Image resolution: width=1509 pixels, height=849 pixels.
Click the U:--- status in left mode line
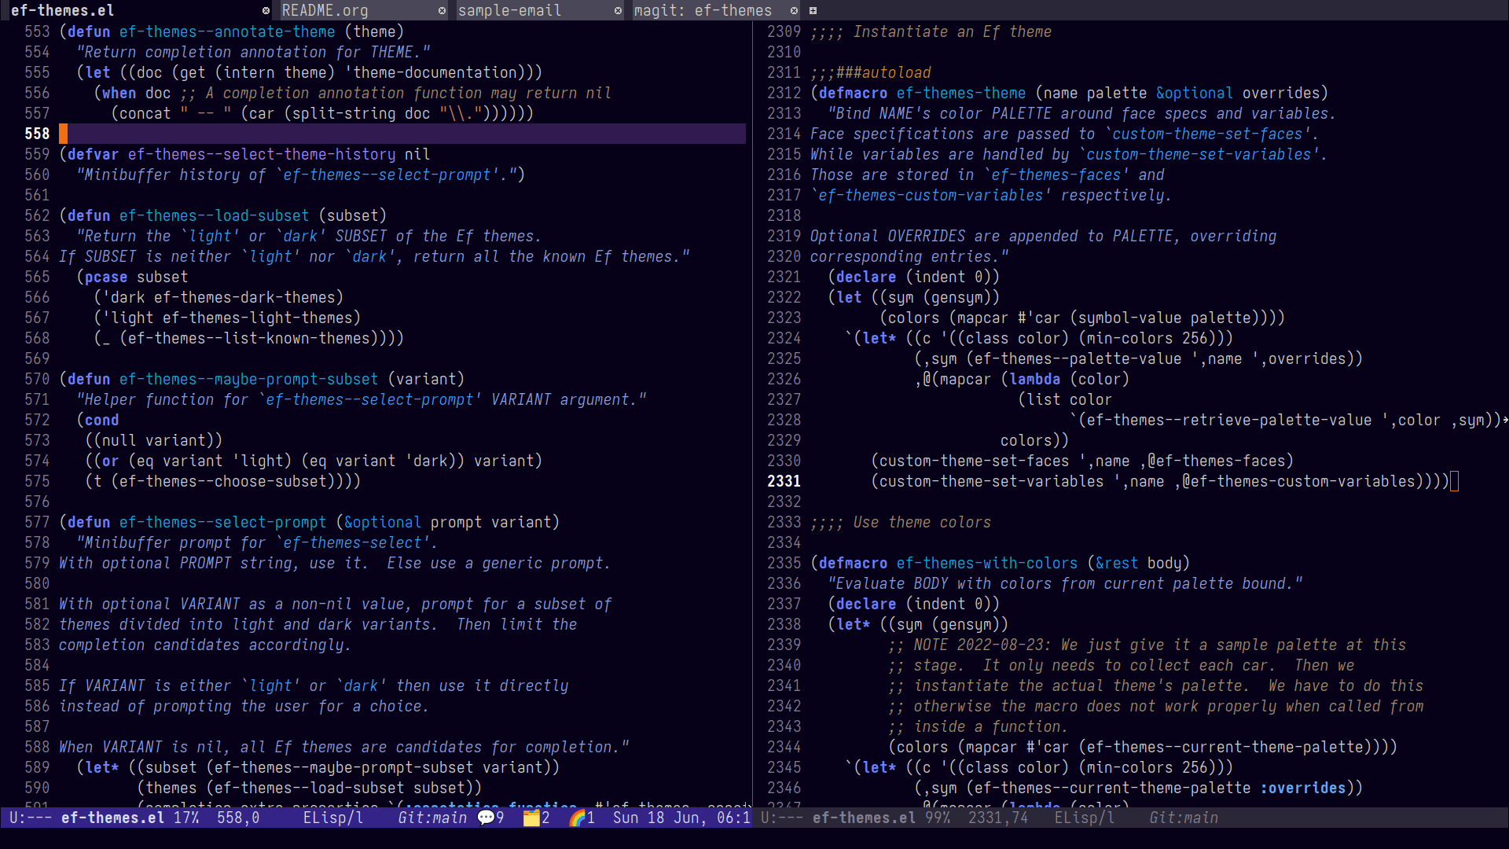click(31, 818)
